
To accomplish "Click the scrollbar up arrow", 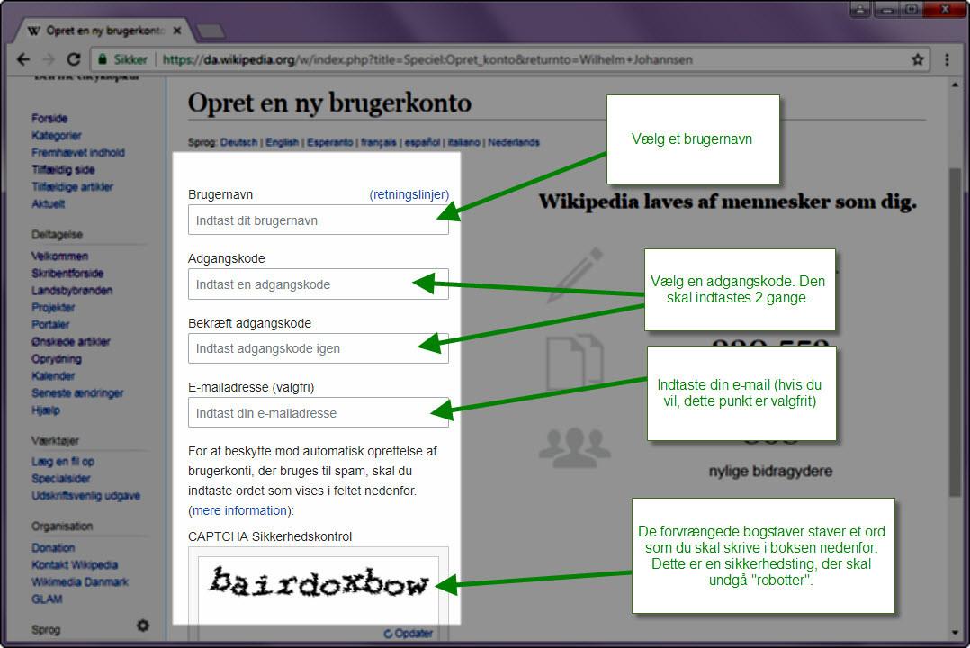I will (955, 85).
